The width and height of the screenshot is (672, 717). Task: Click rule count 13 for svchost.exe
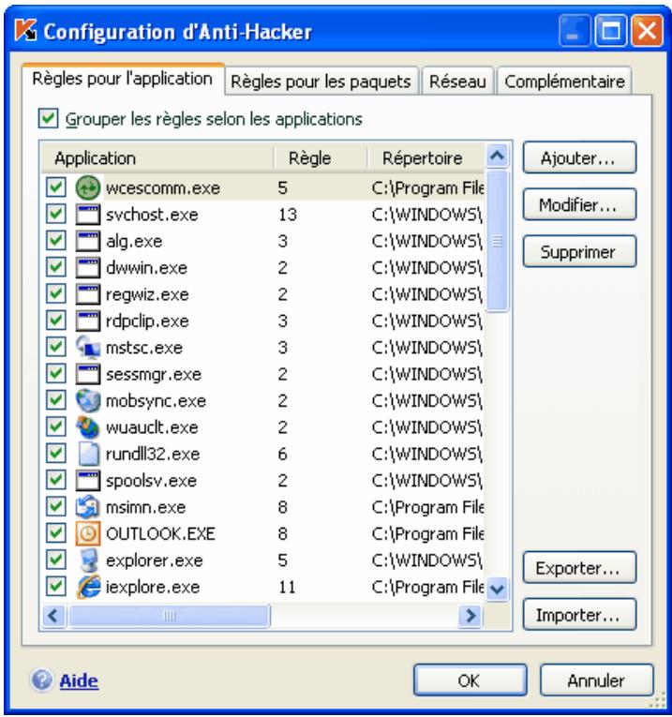pyautogui.click(x=288, y=215)
